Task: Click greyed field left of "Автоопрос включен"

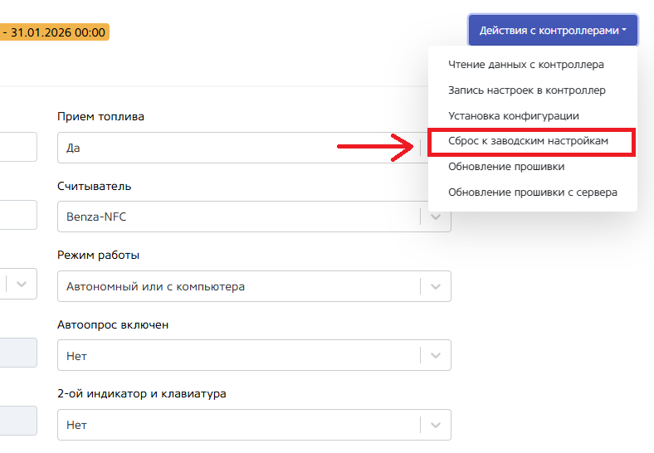Action: 17,353
